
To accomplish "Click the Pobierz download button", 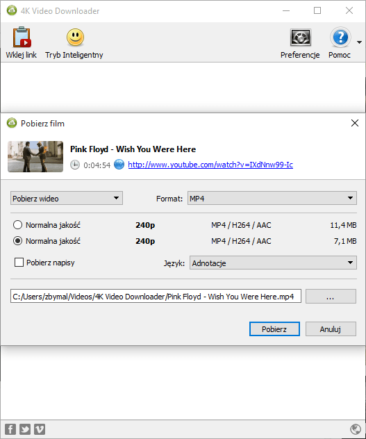I will click(x=274, y=329).
